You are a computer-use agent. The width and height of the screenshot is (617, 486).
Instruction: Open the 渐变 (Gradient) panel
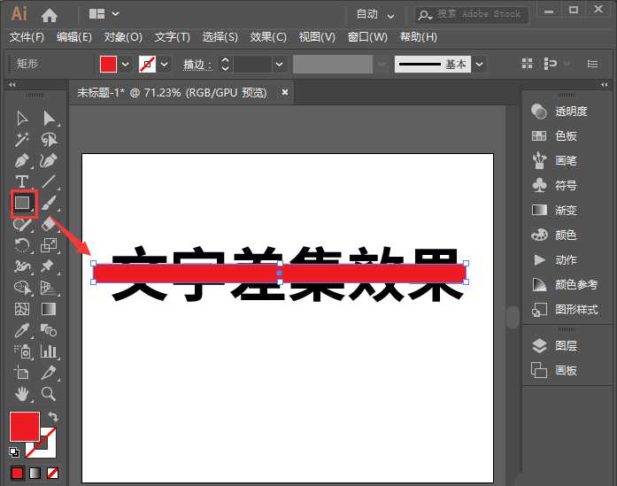[x=565, y=211]
